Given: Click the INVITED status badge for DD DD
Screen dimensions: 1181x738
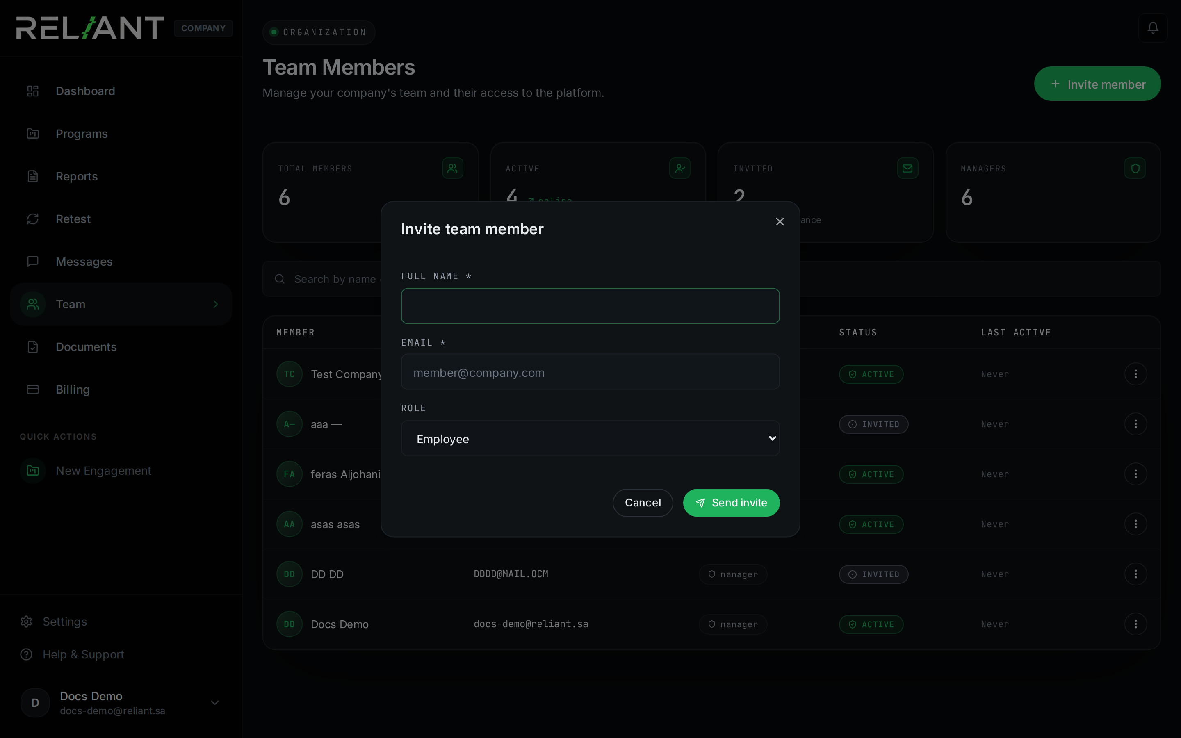Looking at the screenshot, I should [873, 574].
